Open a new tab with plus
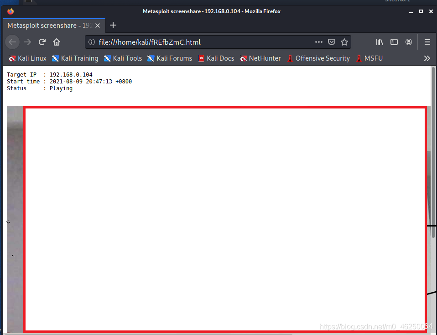Screen dimensions: 437x335 pyautogui.click(x=113, y=26)
